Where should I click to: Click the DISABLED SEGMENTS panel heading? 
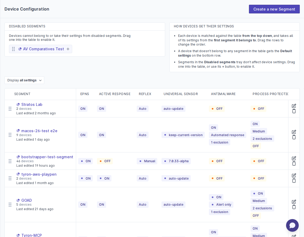tap(27, 26)
